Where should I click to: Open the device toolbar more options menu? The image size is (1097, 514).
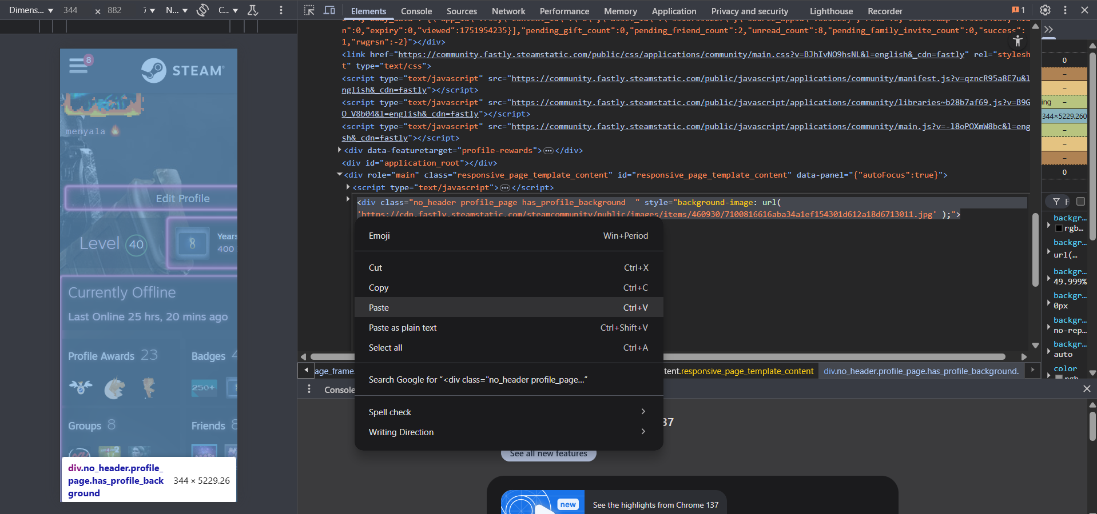[281, 10]
